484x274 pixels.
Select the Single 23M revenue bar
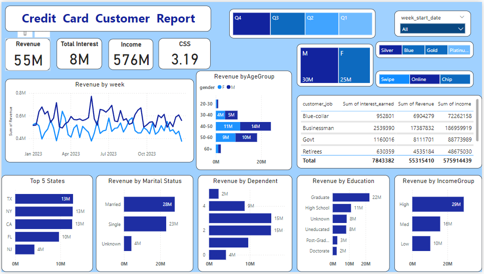tap(145, 224)
